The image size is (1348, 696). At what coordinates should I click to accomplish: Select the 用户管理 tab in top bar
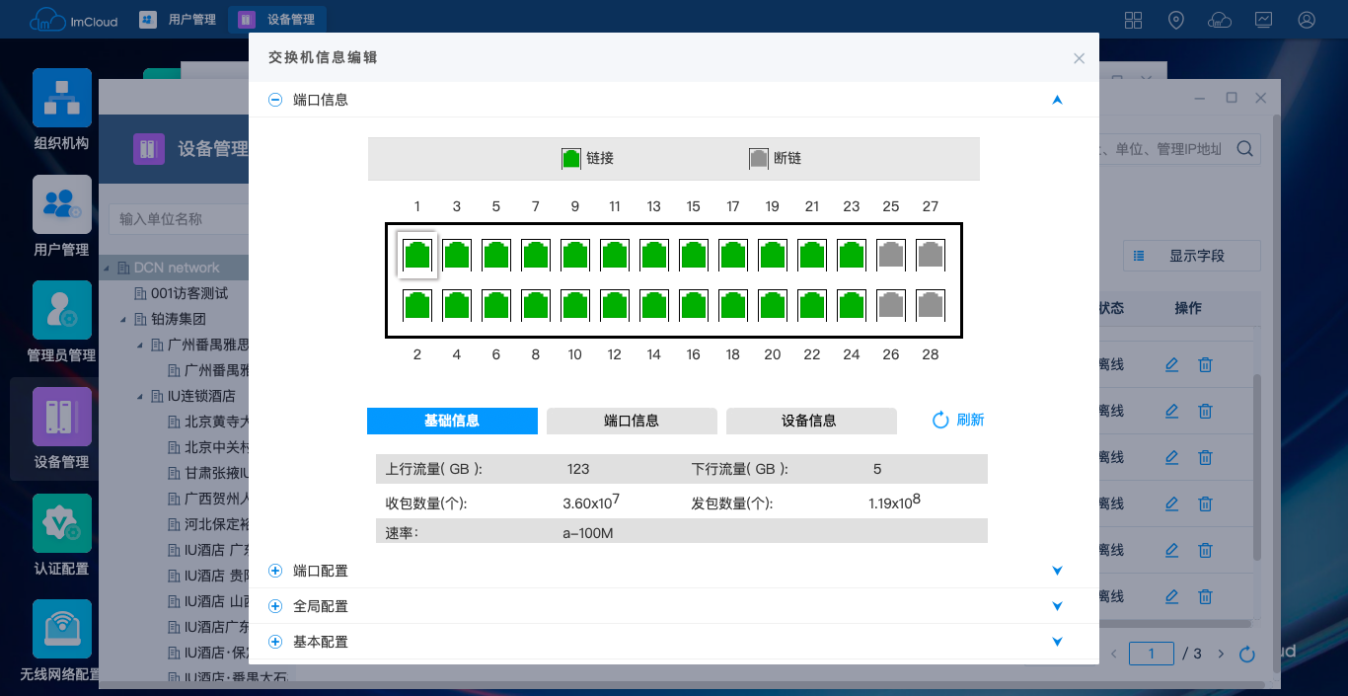pyautogui.click(x=179, y=20)
